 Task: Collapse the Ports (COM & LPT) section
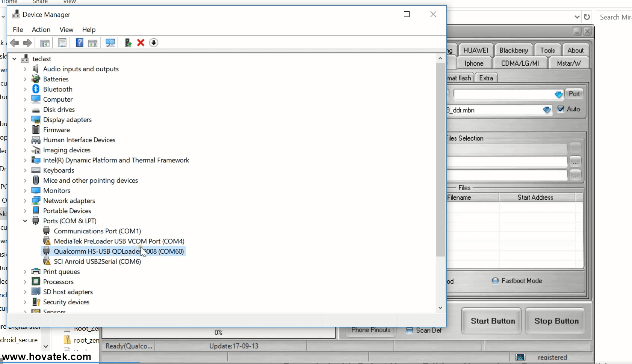(x=25, y=221)
